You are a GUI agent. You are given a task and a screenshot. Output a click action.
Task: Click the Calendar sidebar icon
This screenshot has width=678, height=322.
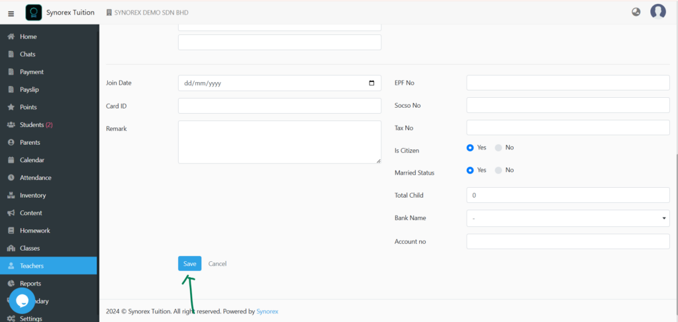pyautogui.click(x=11, y=160)
